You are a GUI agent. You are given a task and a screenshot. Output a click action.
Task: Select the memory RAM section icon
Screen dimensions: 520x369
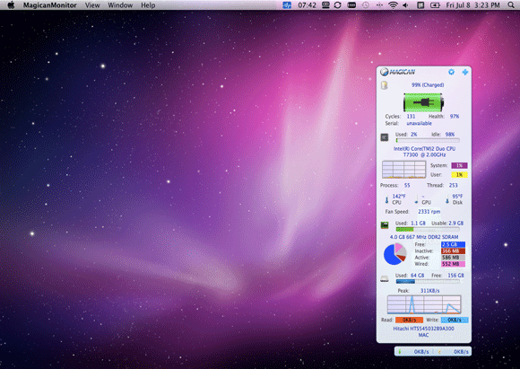tap(385, 225)
